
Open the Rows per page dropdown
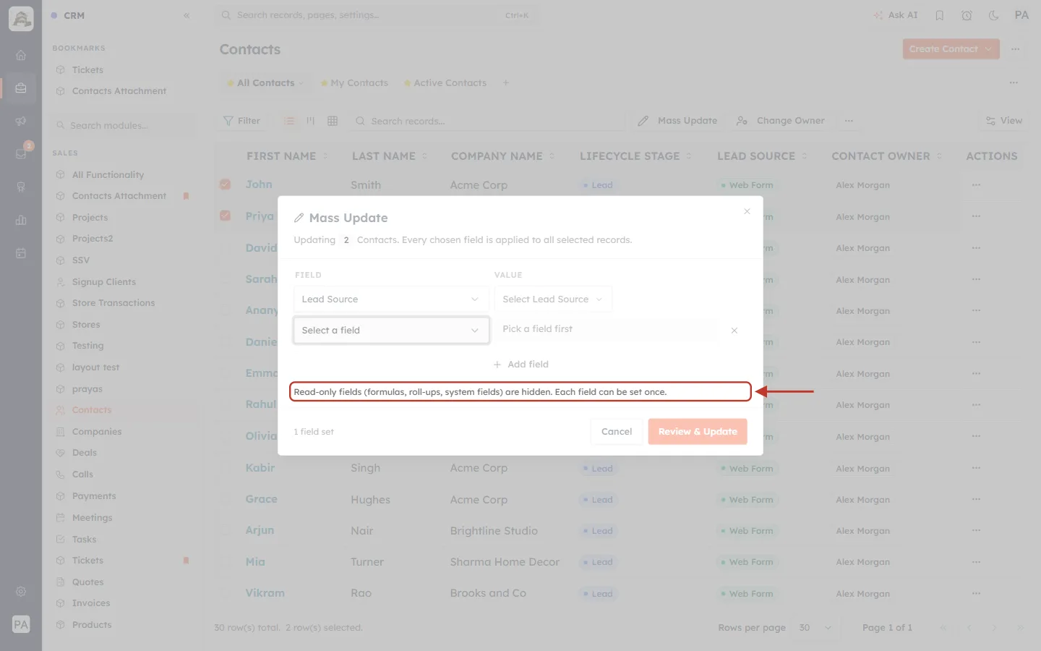tap(817, 628)
